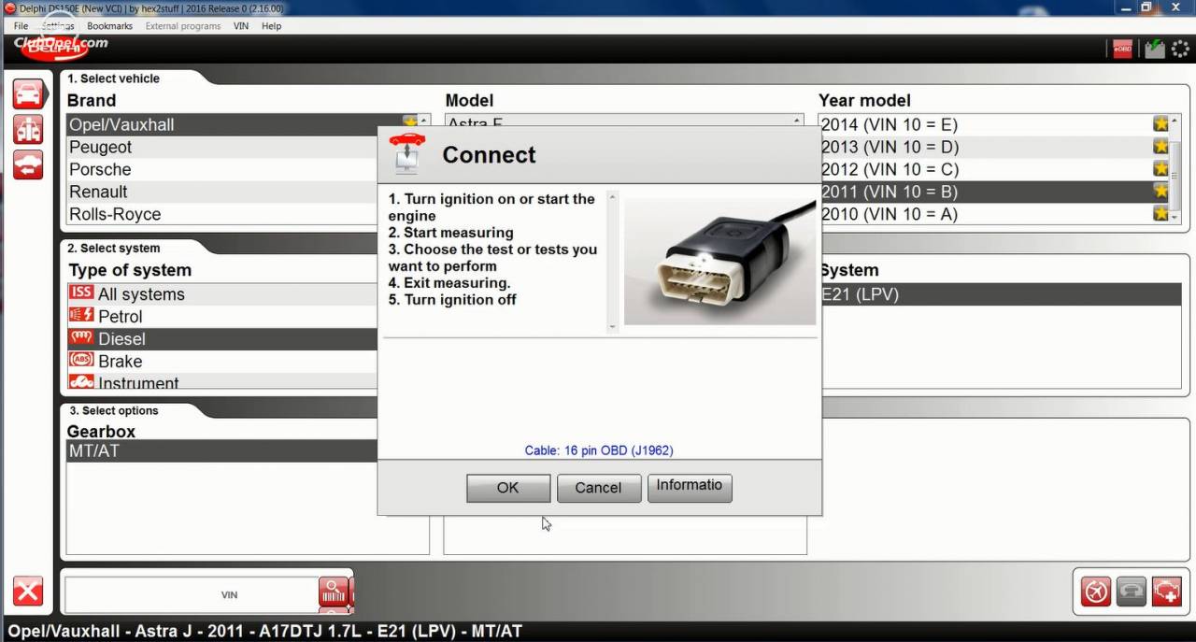Click the battery status icon in top bar

1155,49
